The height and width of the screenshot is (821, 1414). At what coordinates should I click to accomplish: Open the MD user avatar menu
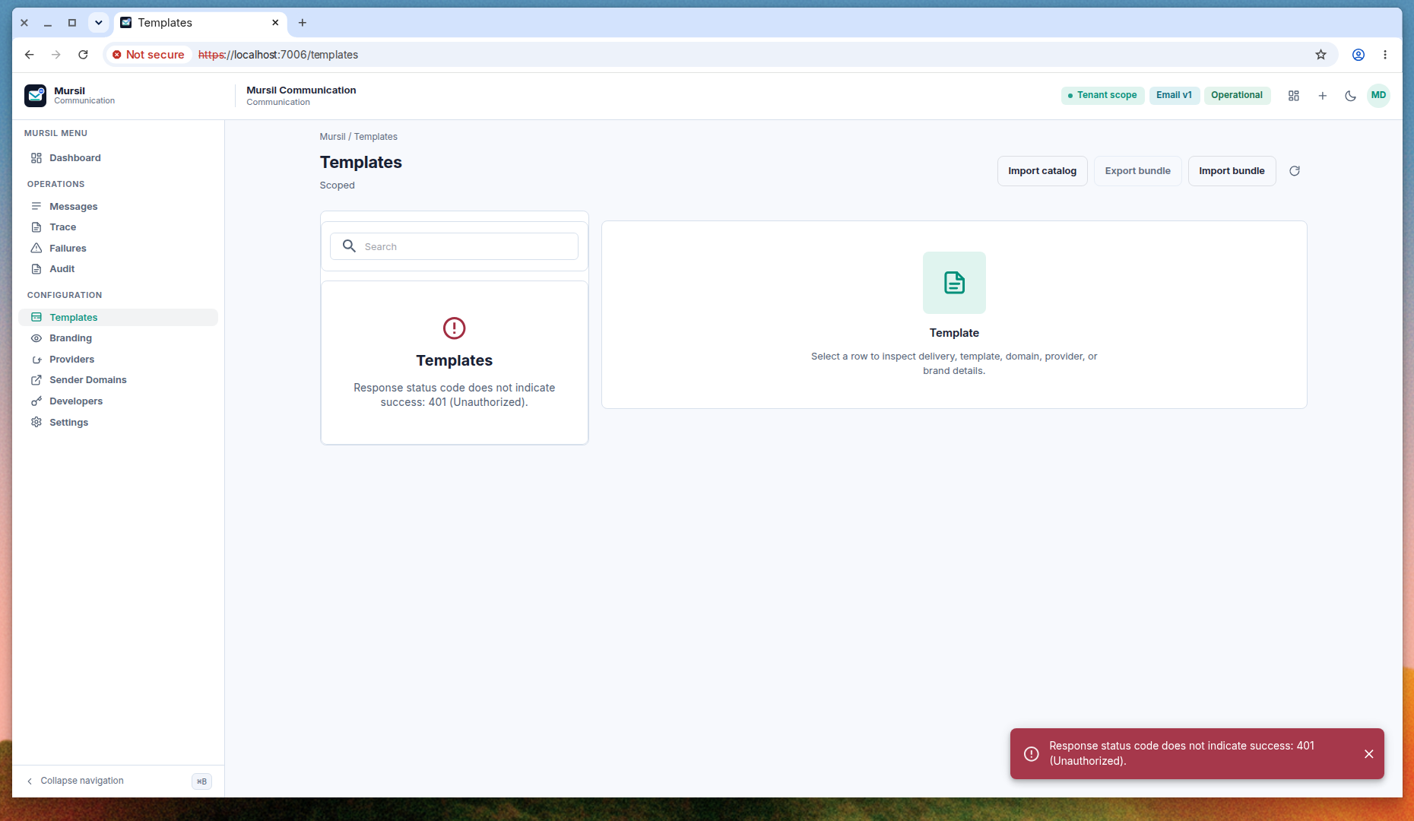click(1378, 96)
